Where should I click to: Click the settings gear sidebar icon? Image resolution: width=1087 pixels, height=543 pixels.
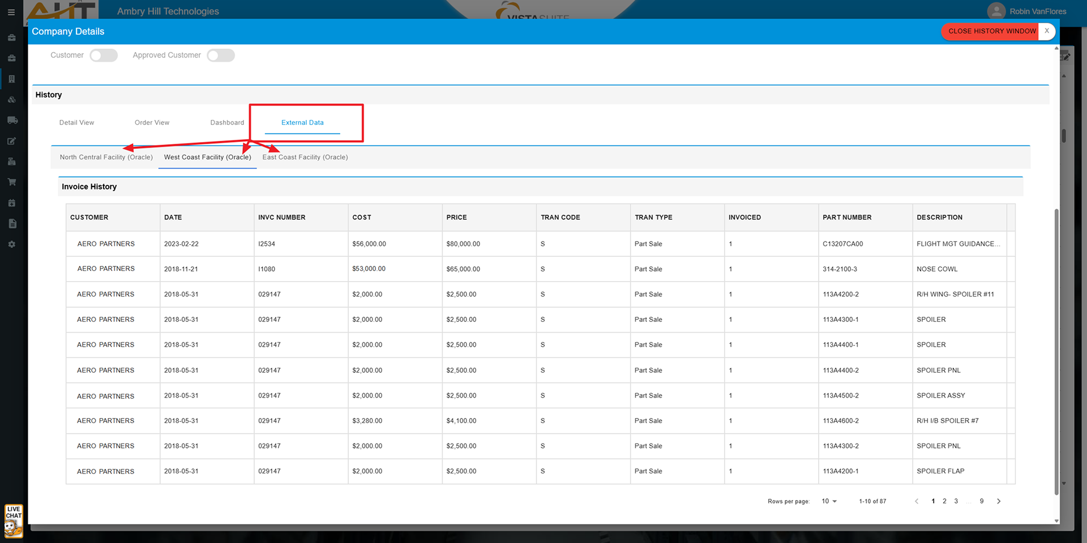11,244
